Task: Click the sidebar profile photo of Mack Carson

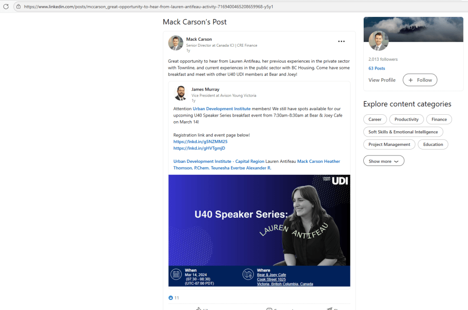Action: [x=378, y=41]
